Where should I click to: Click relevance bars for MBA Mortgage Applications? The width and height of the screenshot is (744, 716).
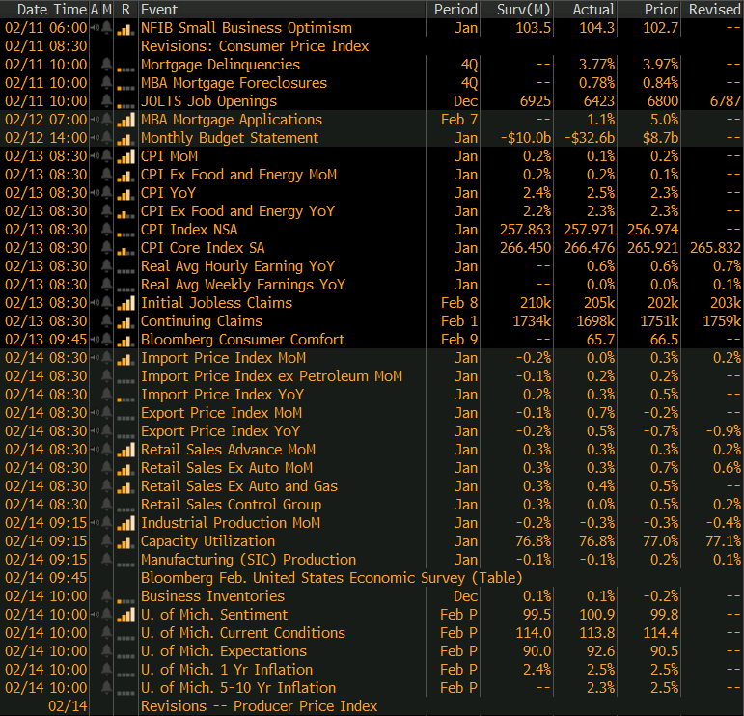tap(125, 120)
